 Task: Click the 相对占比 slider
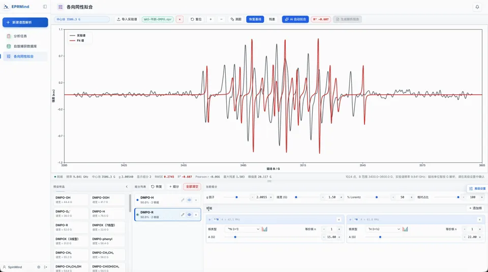tap(447, 197)
